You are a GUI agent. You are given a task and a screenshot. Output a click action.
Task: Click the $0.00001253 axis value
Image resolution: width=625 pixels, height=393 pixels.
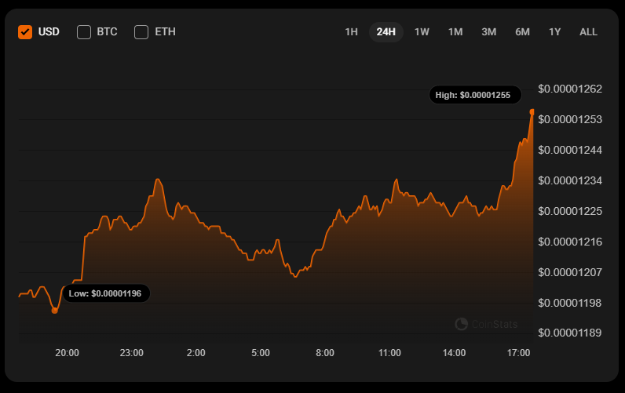tap(570, 119)
